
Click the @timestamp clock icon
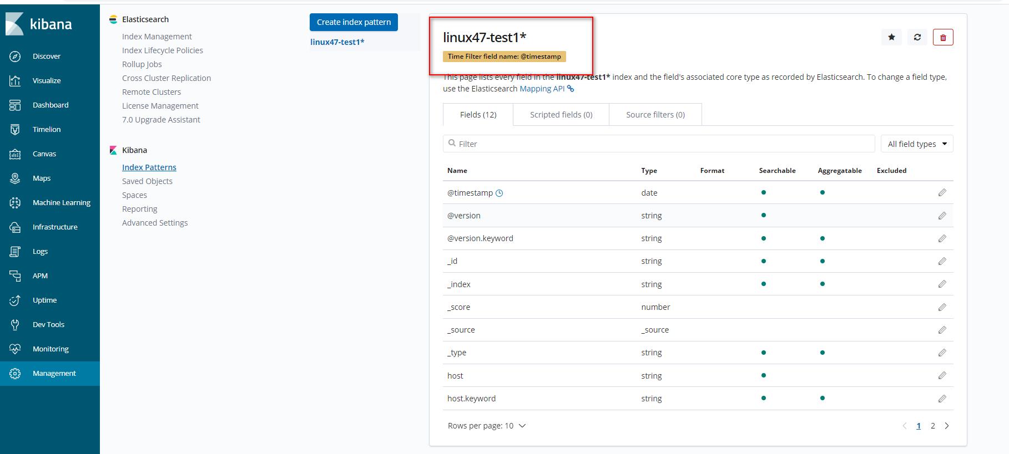click(x=499, y=193)
